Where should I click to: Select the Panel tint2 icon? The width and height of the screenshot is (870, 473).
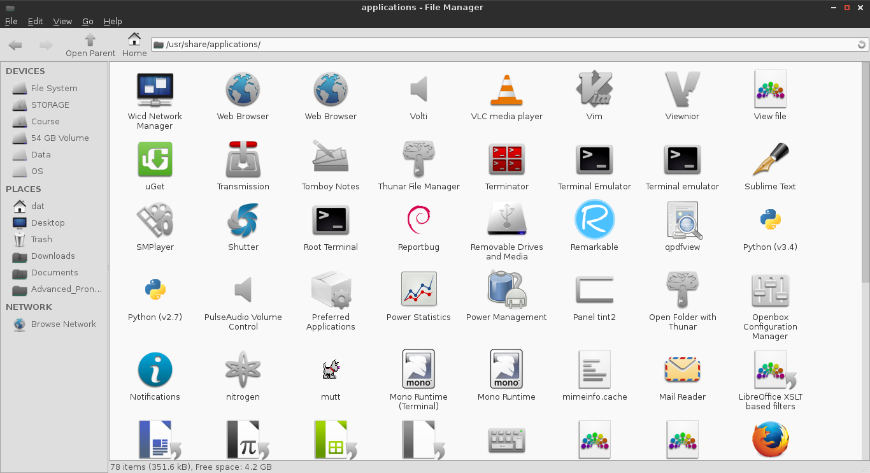tap(594, 290)
